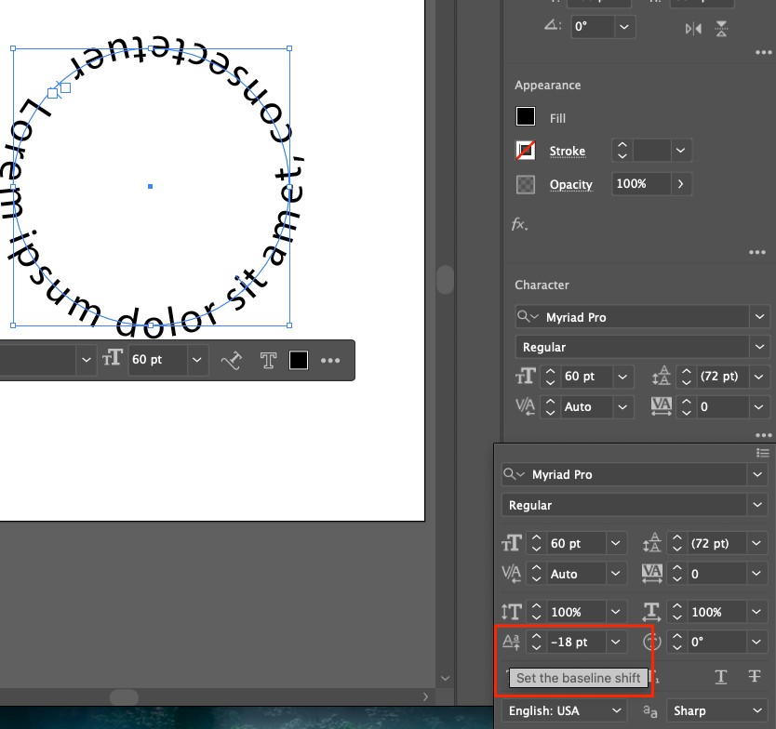776x729 pixels.
Task: Expand Regular style dropdown in floating Character panel
Action: click(757, 505)
